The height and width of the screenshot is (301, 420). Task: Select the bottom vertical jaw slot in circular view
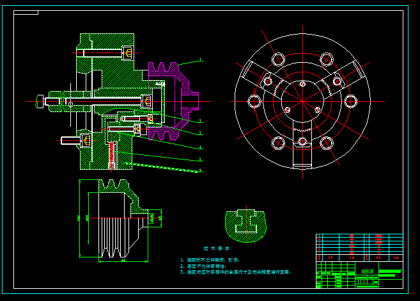coord(302,145)
